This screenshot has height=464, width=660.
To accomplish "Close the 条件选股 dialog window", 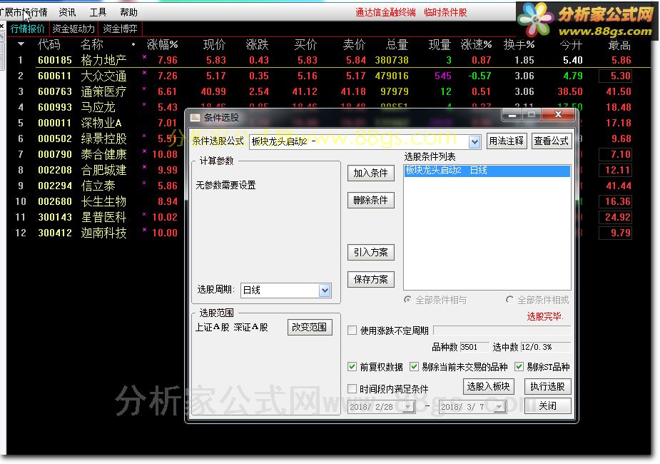I will (558, 114).
